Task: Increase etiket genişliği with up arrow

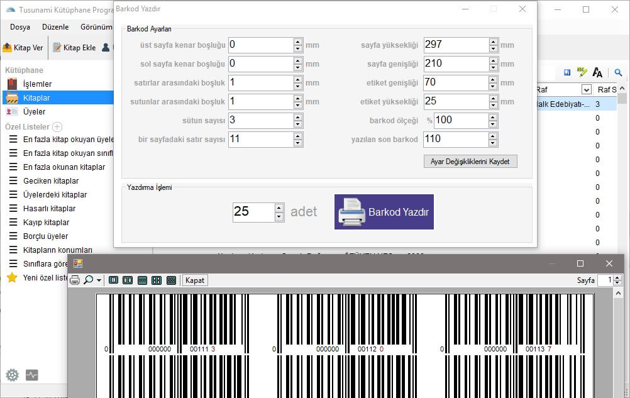Action: (x=494, y=79)
